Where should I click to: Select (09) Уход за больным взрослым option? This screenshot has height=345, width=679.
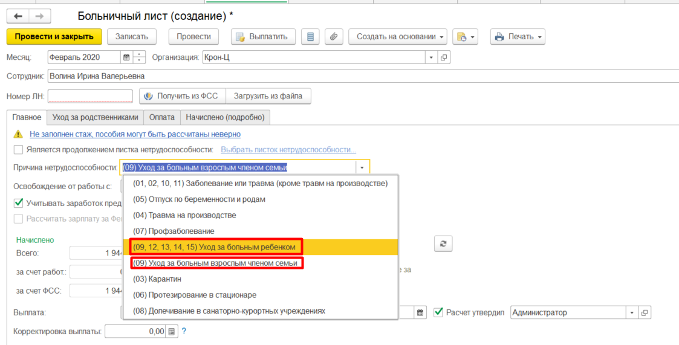tap(260, 263)
